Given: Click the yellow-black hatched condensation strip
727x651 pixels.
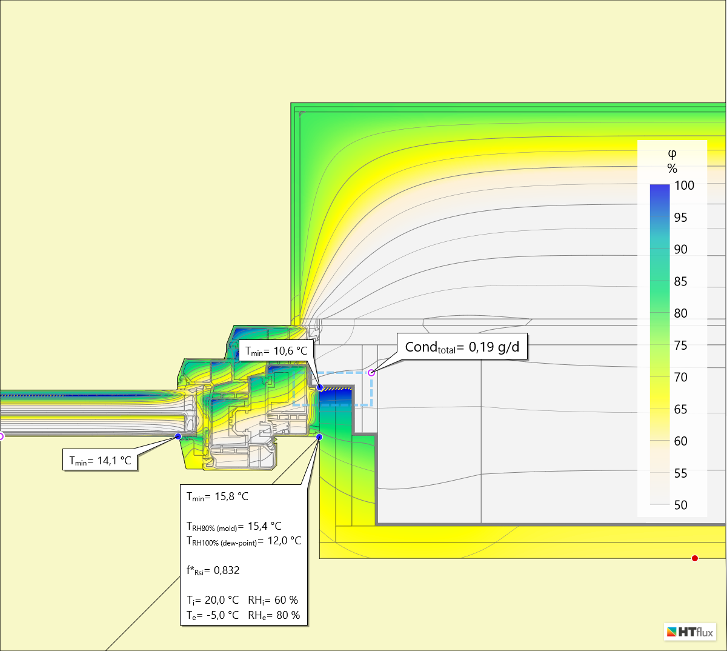Looking at the screenshot, I should (x=336, y=389).
